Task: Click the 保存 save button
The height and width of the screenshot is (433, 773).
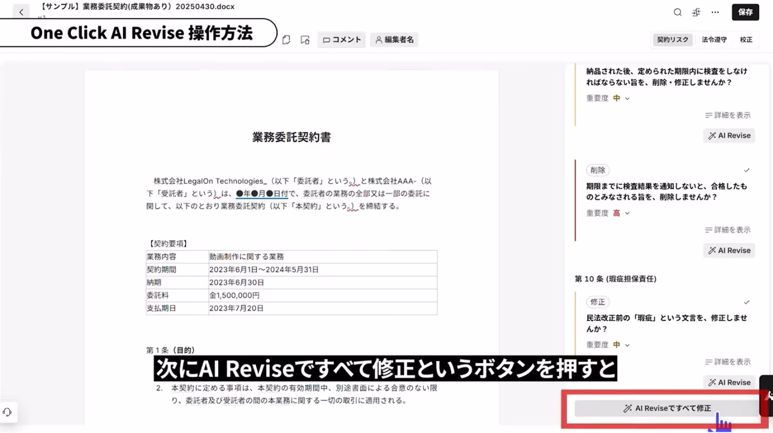Action: click(745, 12)
